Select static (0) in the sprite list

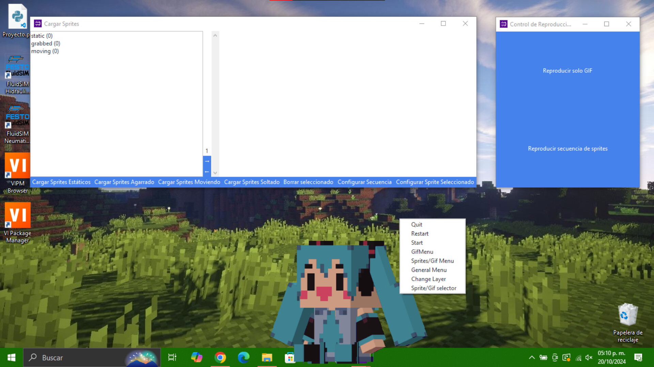point(42,35)
